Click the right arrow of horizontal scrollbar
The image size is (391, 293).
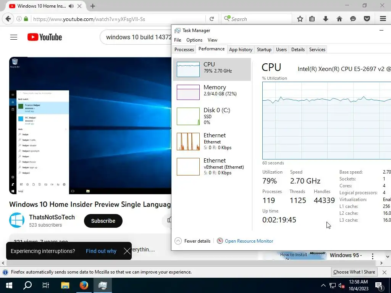tap(381, 263)
